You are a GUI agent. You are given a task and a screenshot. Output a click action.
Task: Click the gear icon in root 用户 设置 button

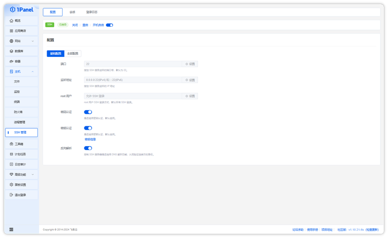pyautogui.click(x=187, y=96)
